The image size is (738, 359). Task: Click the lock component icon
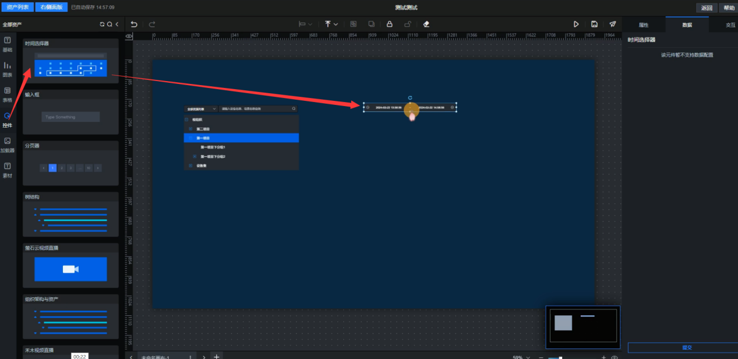click(x=389, y=24)
